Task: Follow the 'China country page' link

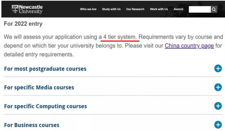Action: 189,46
